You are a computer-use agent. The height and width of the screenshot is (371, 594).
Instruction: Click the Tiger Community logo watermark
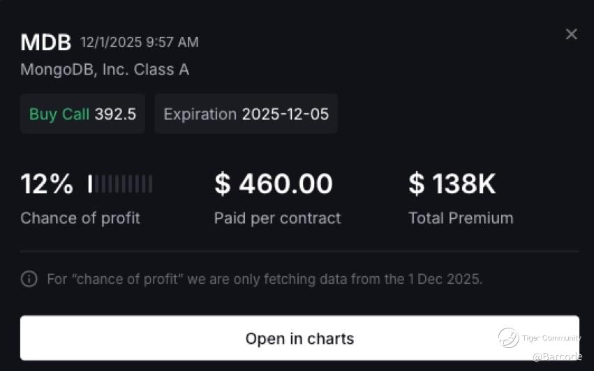pyautogui.click(x=508, y=338)
